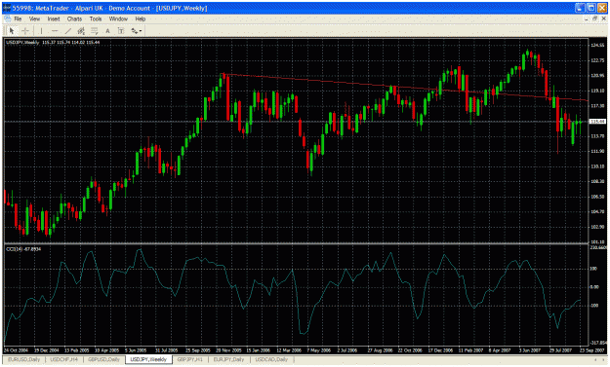Click the chart icon left of File menu
The width and height of the screenshot is (610, 367).
click(x=8, y=18)
